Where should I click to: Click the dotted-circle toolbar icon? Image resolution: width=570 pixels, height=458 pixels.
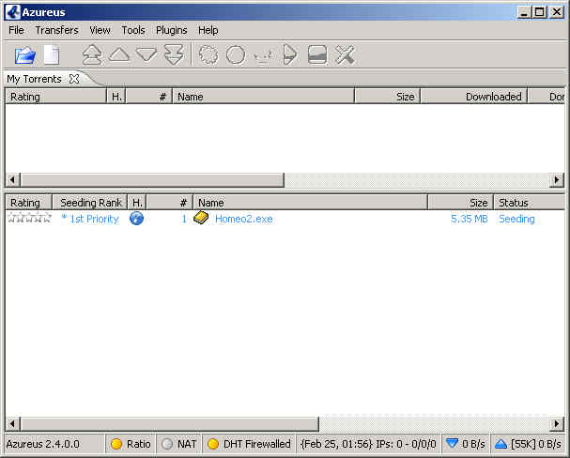tap(208, 54)
